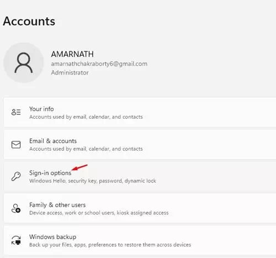Open the Your info settings row
276x258 pixels.
coord(140,112)
